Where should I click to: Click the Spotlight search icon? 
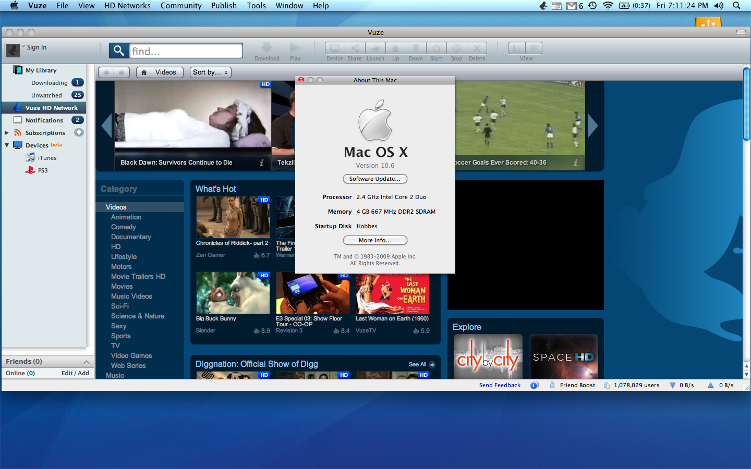click(x=736, y=6)
